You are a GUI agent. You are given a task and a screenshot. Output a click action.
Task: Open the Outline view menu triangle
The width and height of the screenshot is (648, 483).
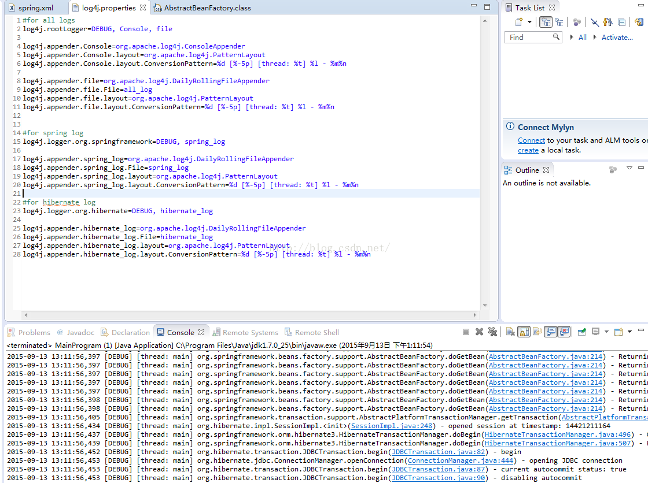[x=629, y=168]
